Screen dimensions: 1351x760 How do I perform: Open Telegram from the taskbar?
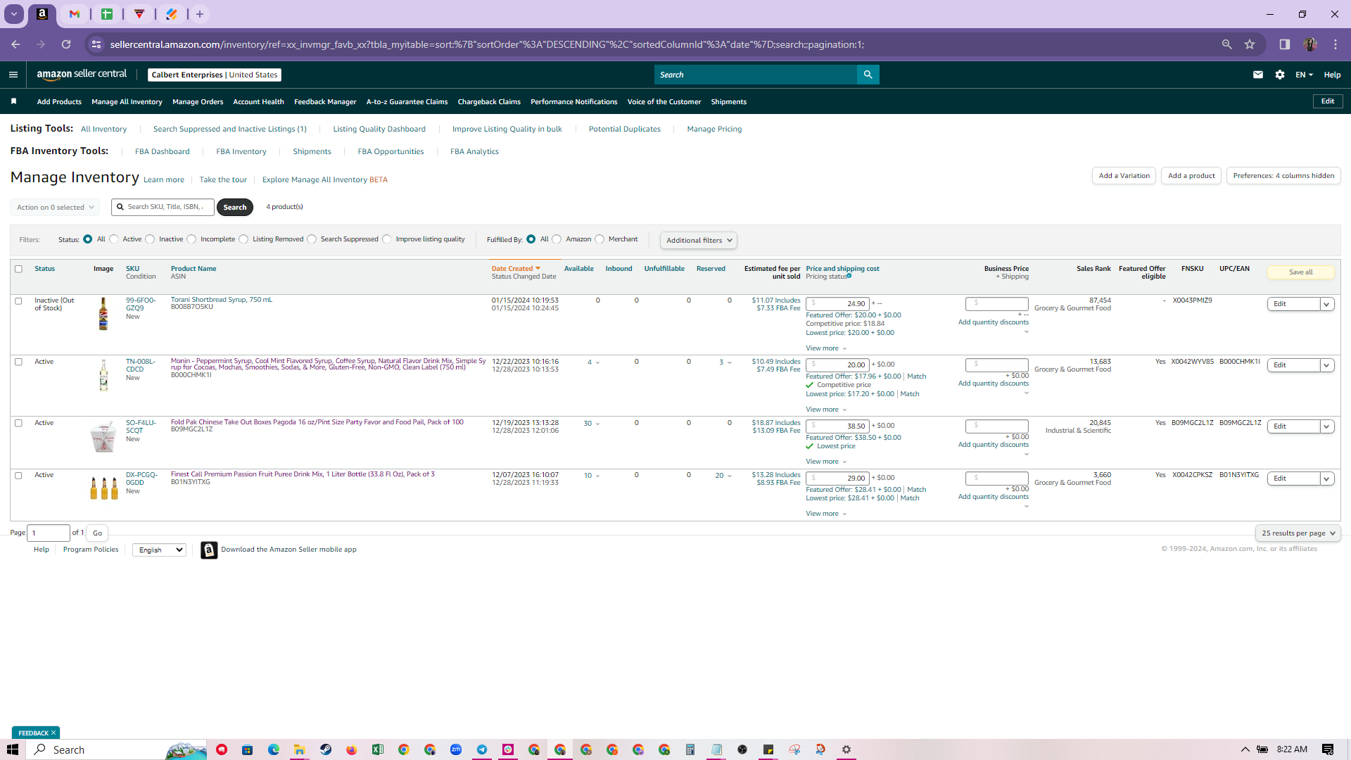click(x=482, y=749)
